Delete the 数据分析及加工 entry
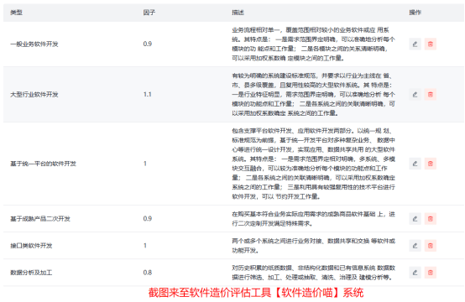This screenshot has width=465, height=302. click(x=431, y=273)
